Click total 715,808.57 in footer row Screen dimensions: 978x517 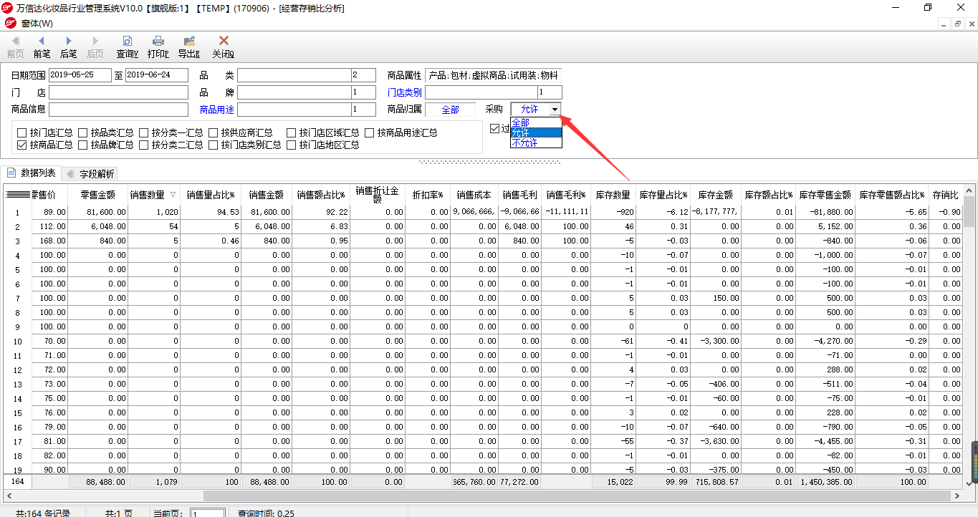point(716,482)
